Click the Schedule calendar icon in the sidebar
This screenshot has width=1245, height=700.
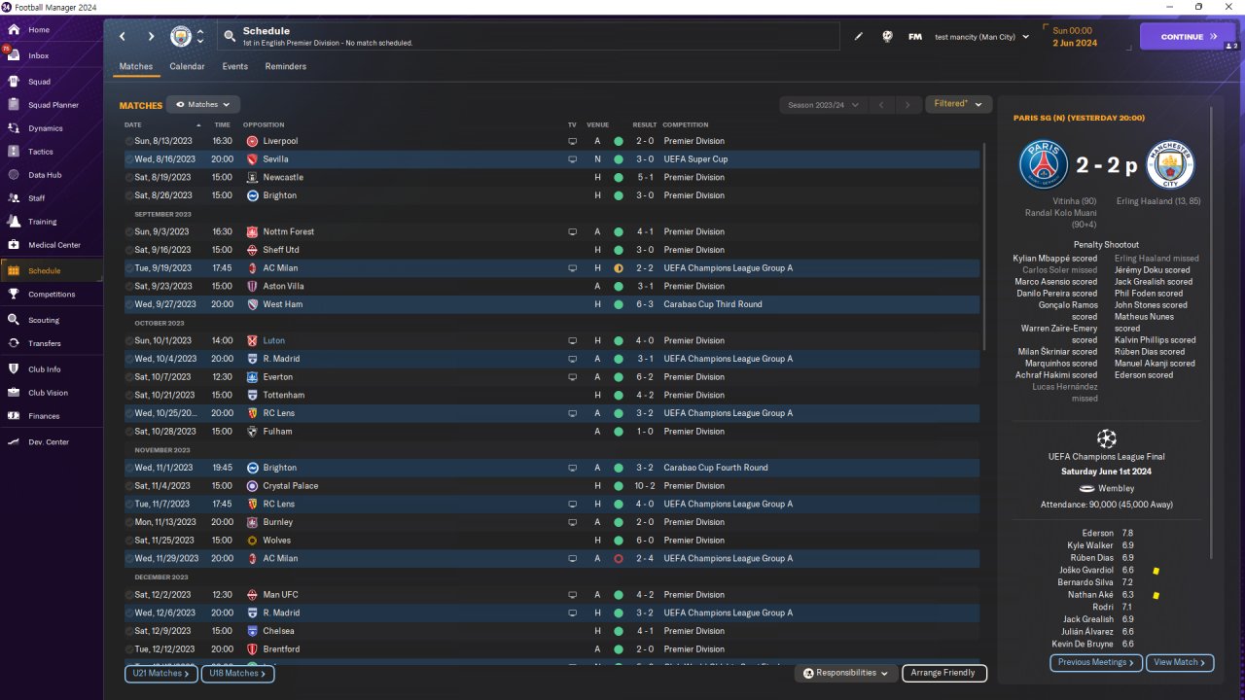[x=14, y=271]
